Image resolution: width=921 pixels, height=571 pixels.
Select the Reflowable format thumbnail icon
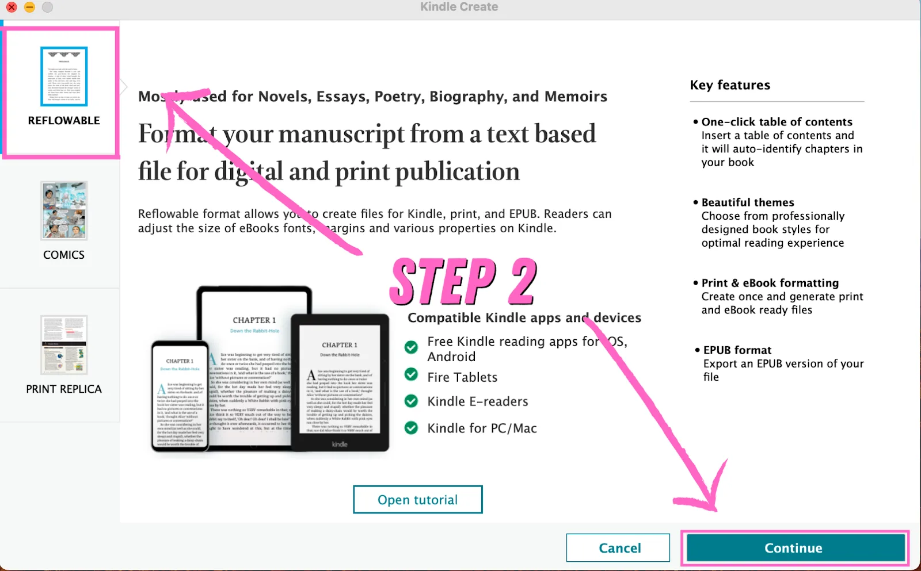pos(64,76)
